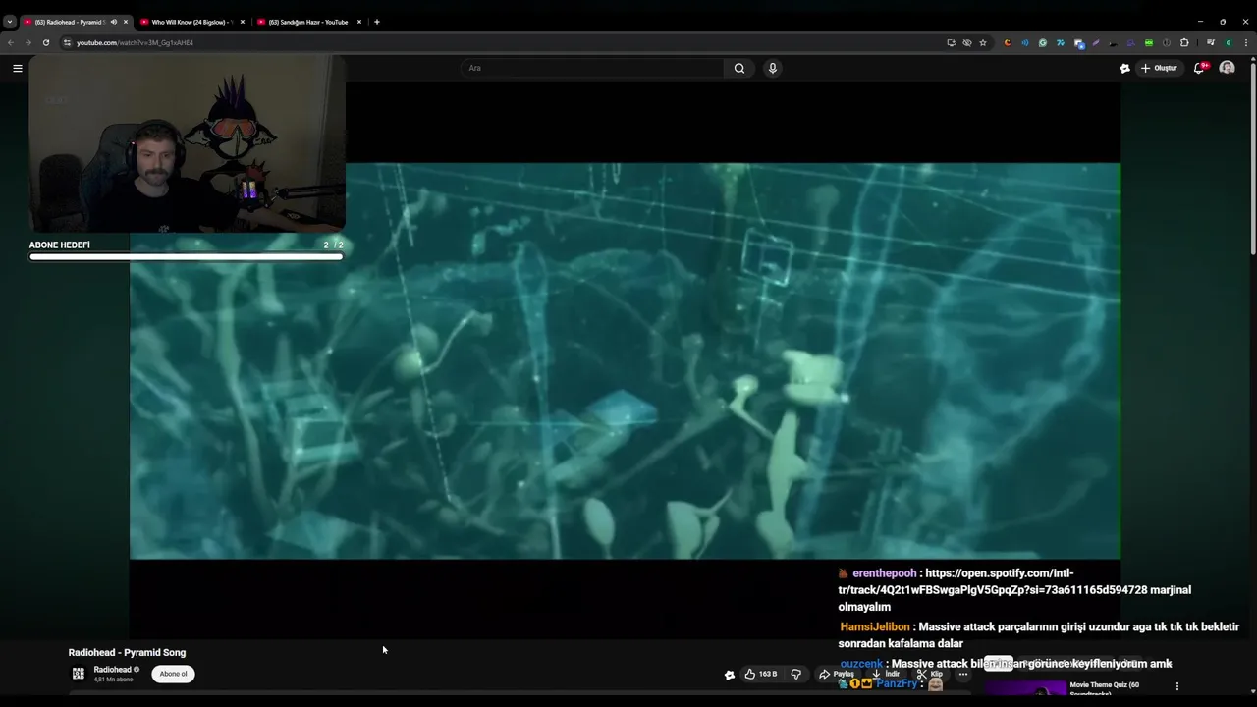Reload the page
This screenshot has width=1257, height=707.
45,43
